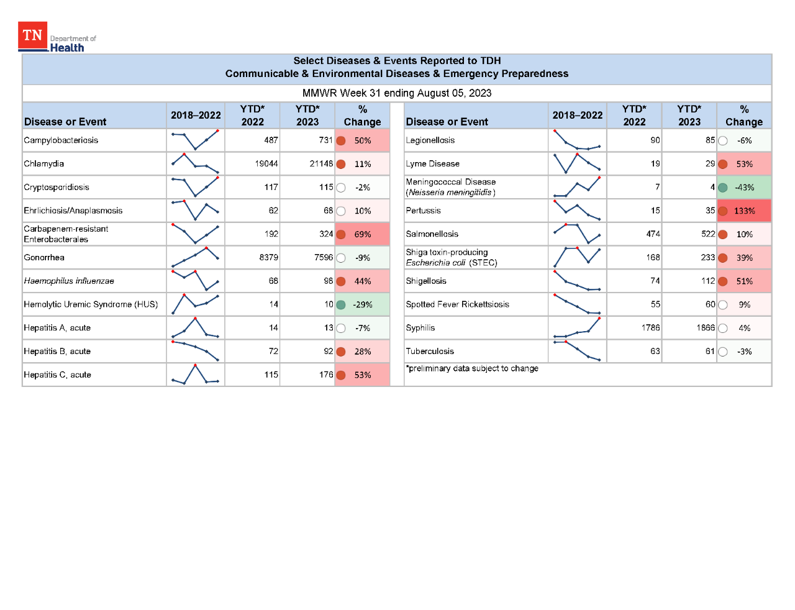
Task: Click 'Shiga toxin-producing Escherichia coli (STEC)' label
Action: (x=452, y=257)
